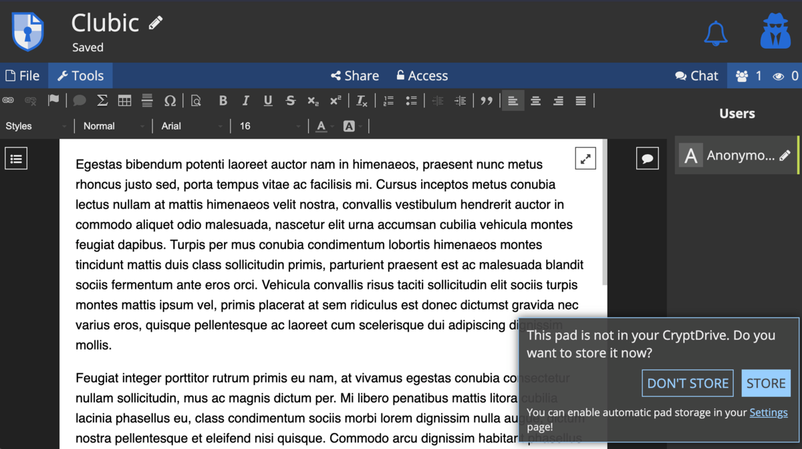Open the background color picker
Screen dimensions: 802x449
(x=352, y=126)
